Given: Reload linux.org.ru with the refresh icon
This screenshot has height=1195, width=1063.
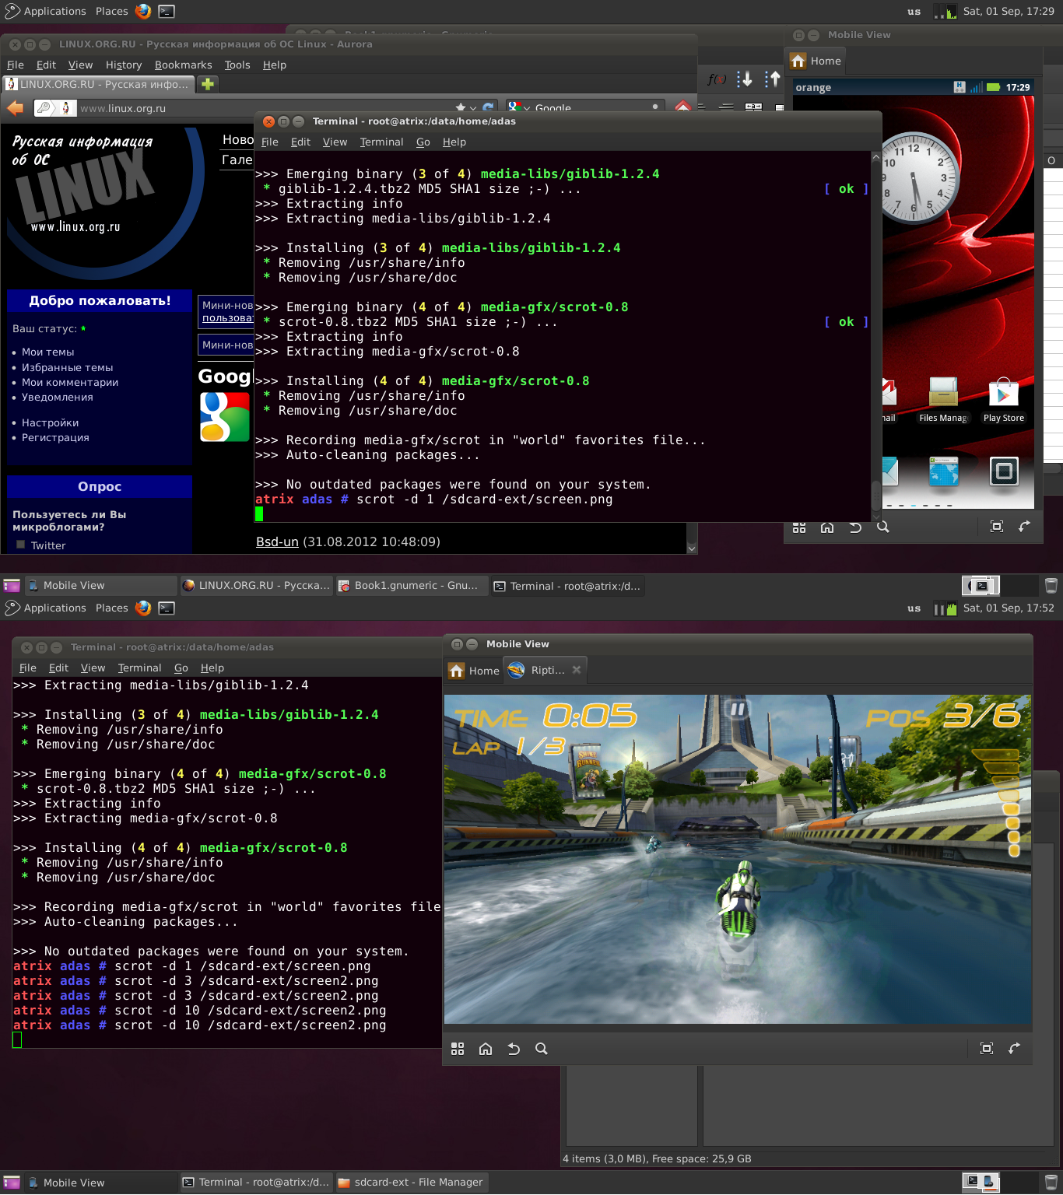Looking at the screenshot, I should coord(488,107).
